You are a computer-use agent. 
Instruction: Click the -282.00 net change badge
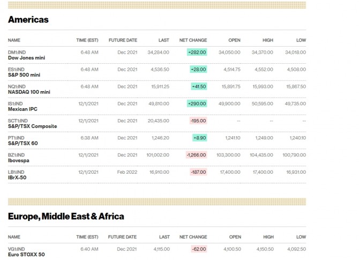click(x=197, y=53)
